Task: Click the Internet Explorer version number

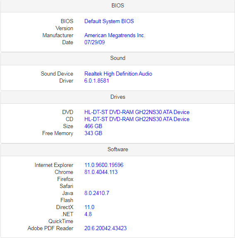Action: pos(104,165)
